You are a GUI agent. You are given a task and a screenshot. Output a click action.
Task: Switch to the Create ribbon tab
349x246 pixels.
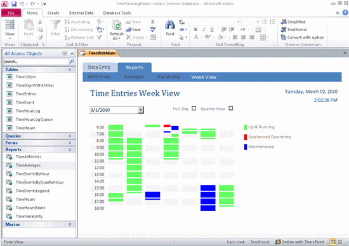pyautogui.click(x=53, y=13)
